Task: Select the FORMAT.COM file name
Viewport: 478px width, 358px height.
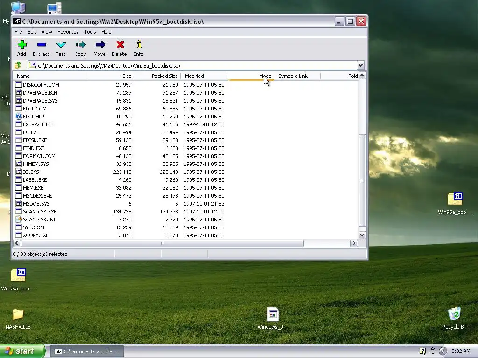Action: (39, 156)
